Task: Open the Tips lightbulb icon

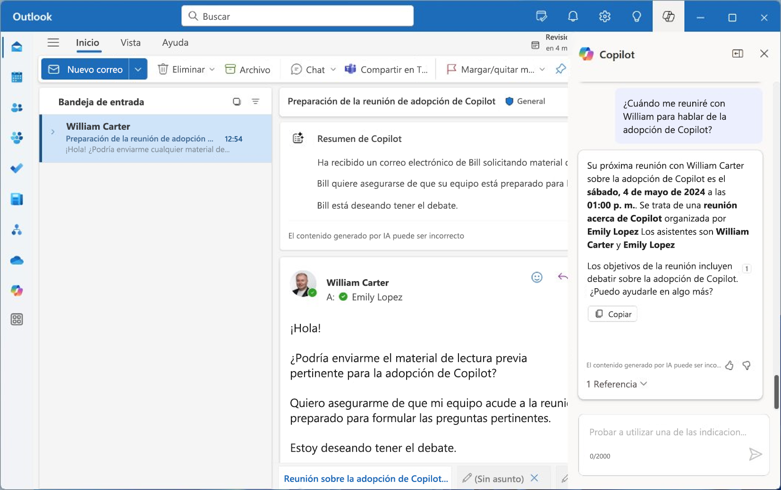Action: 637,17
